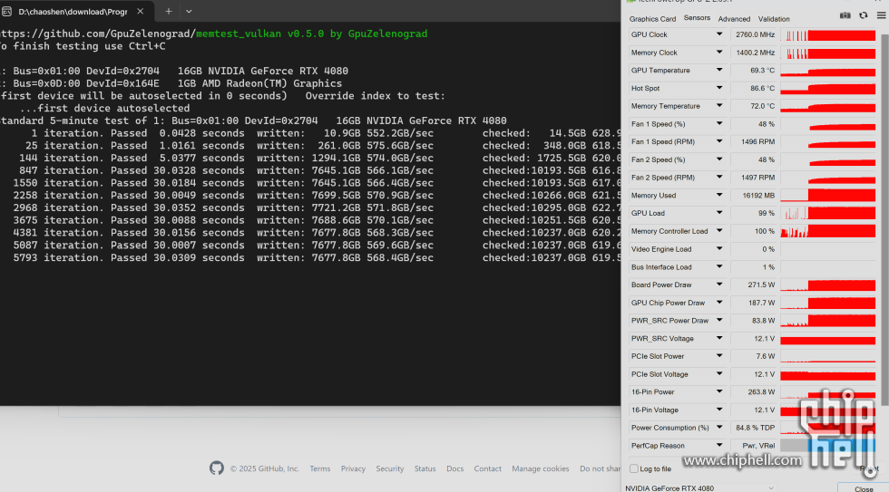Open the Bus Interface Load dropdown
This screenshot has width=889, height=492.
[718, 266]
